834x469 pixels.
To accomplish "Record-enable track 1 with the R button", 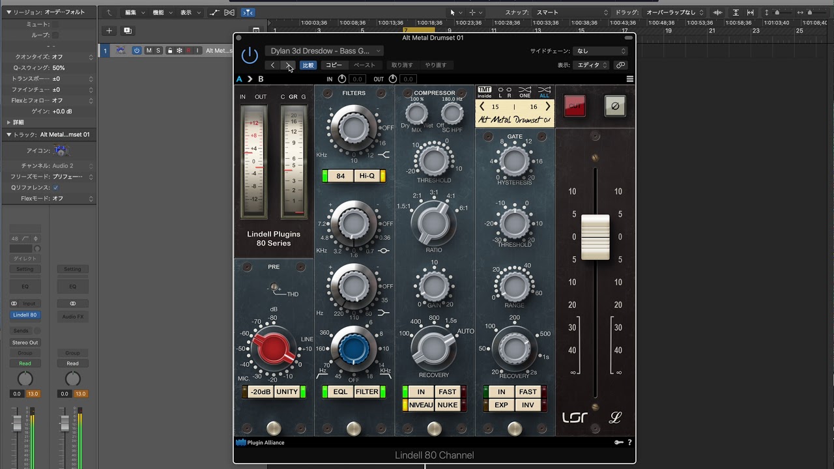I will (189, 50).
